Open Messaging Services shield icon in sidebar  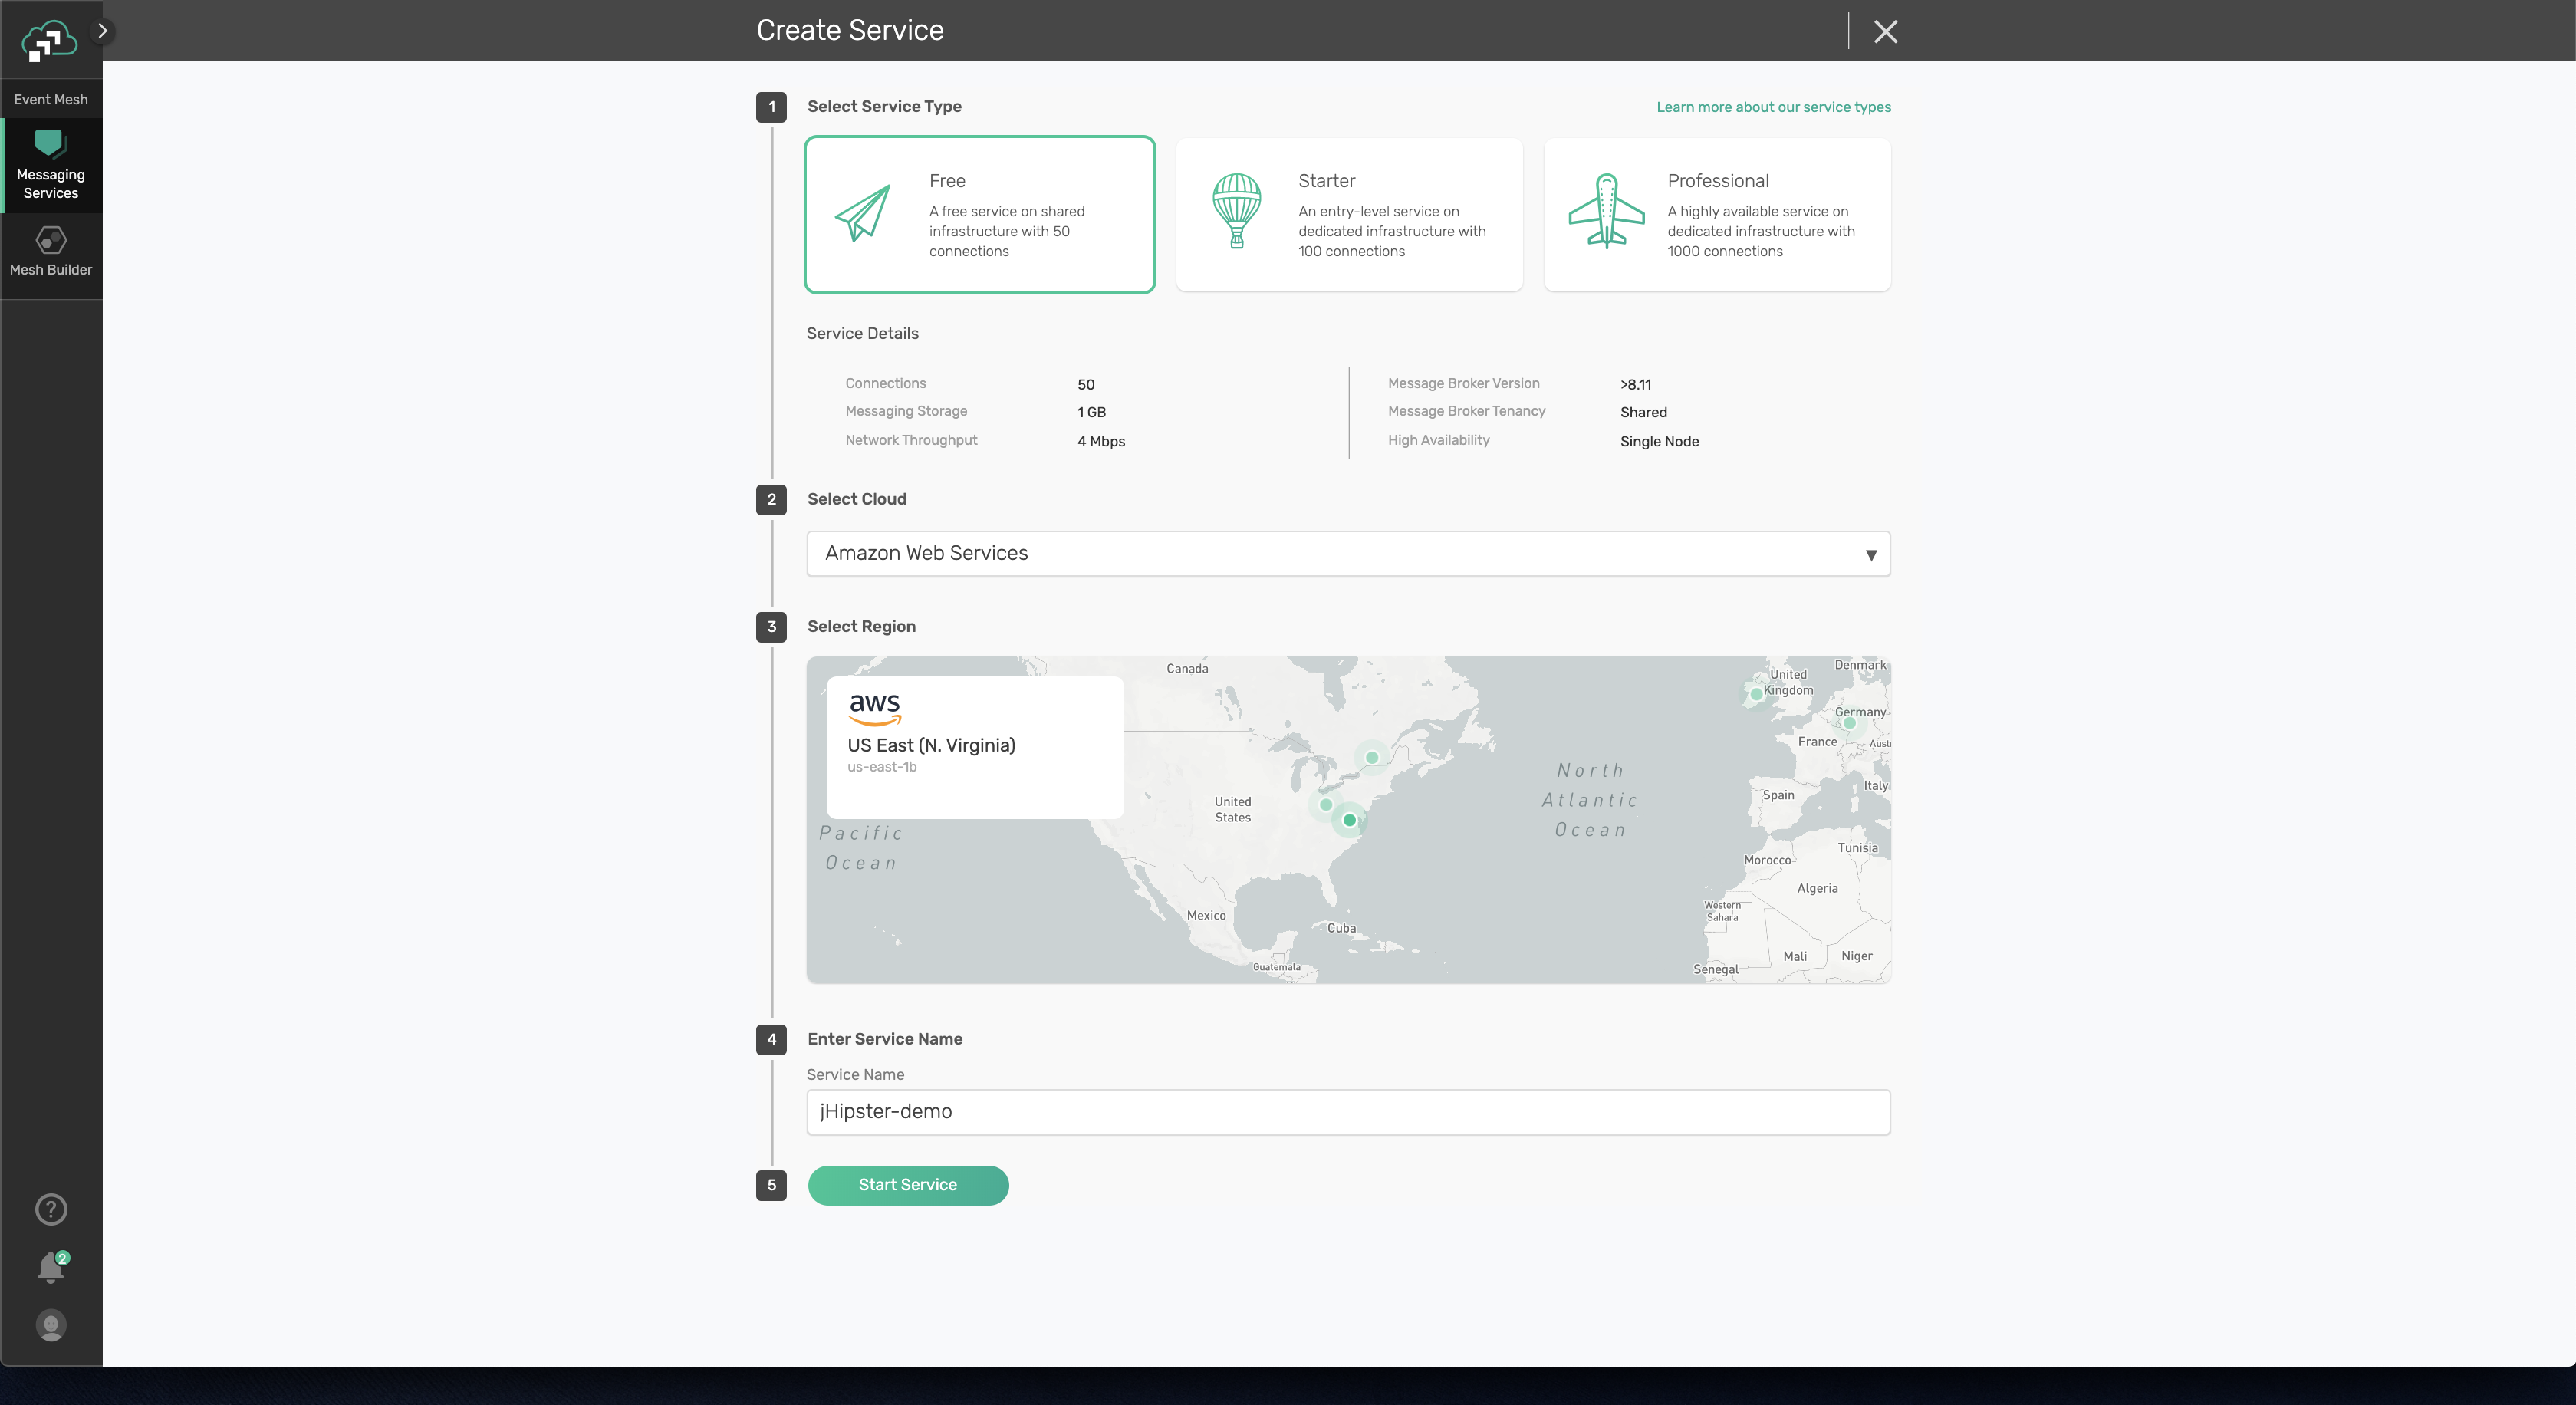point(50,143)
